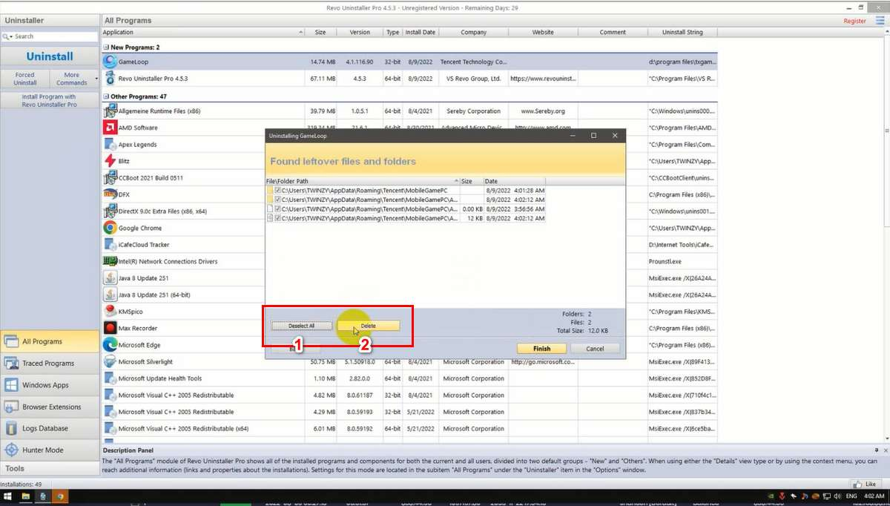Click the Search input field
The image size is (890, 506).
pyautogui.click(x=53, y=36)
